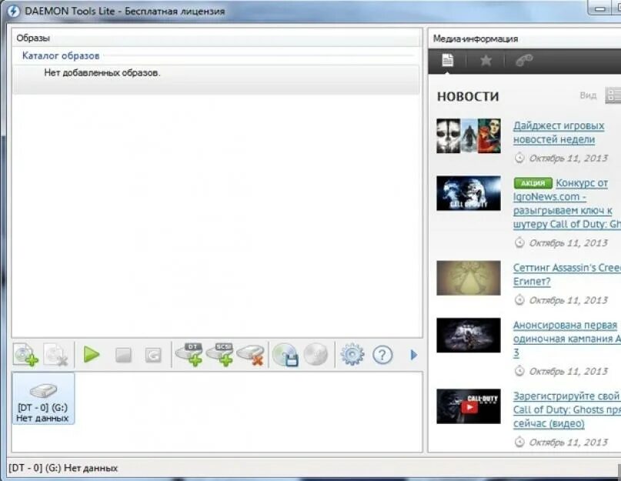The height and width of the screenshot is (481, 621).
Task: Click the Add Image toolbar icon
Action: pyautogui.click(x=25, y=354)
